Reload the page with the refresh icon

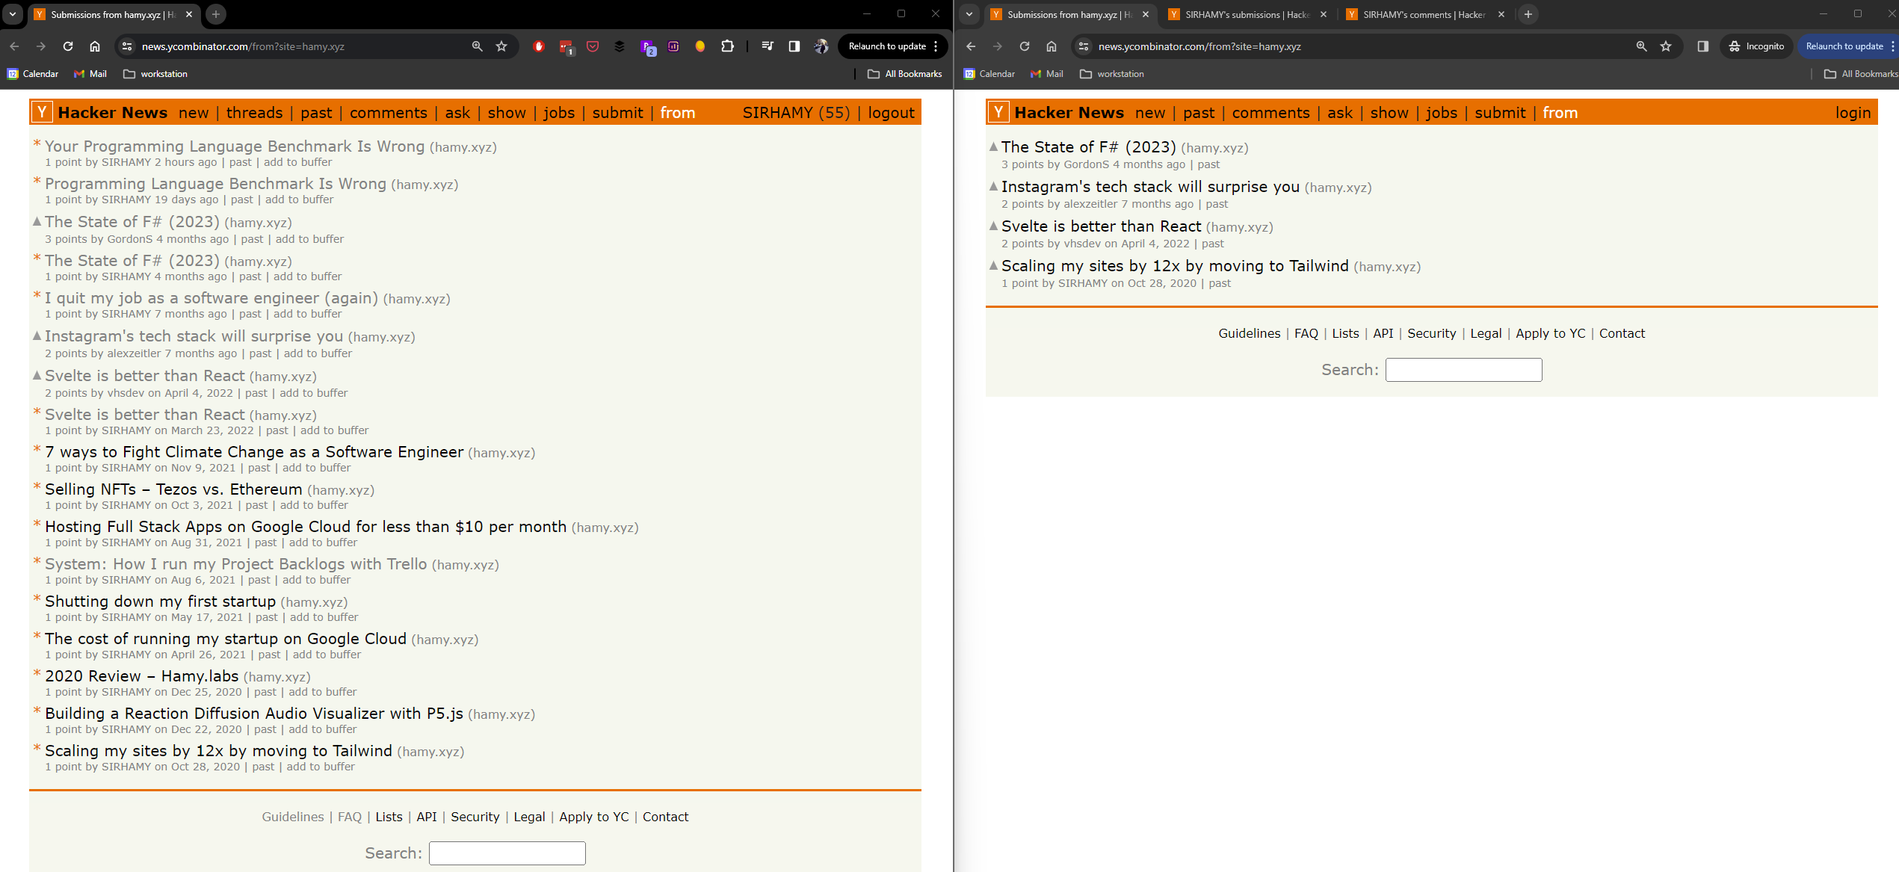coord(67,46)
